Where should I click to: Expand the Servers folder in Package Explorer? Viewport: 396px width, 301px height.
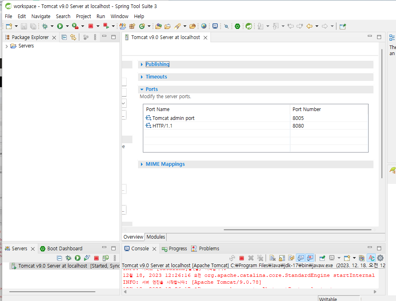6,46
